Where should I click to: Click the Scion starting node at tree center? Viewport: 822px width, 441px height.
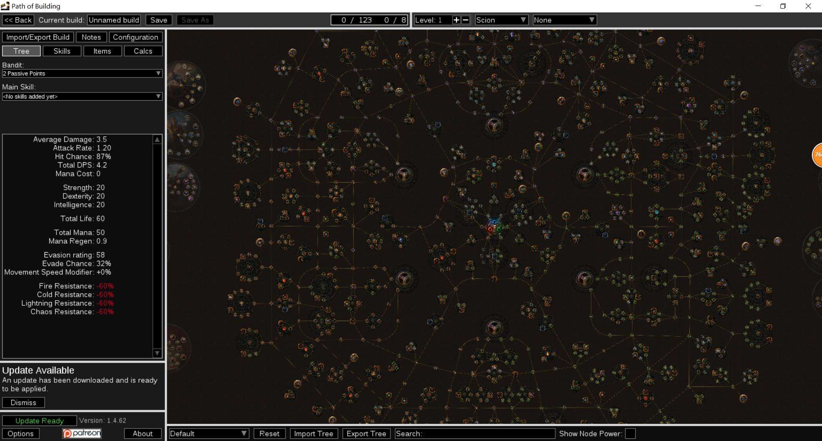pos(494,227)
